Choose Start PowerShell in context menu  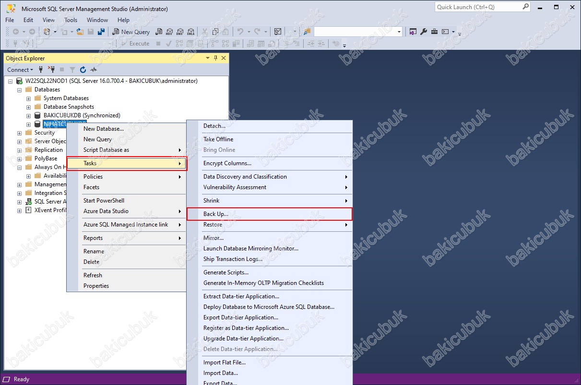(127, 201)
